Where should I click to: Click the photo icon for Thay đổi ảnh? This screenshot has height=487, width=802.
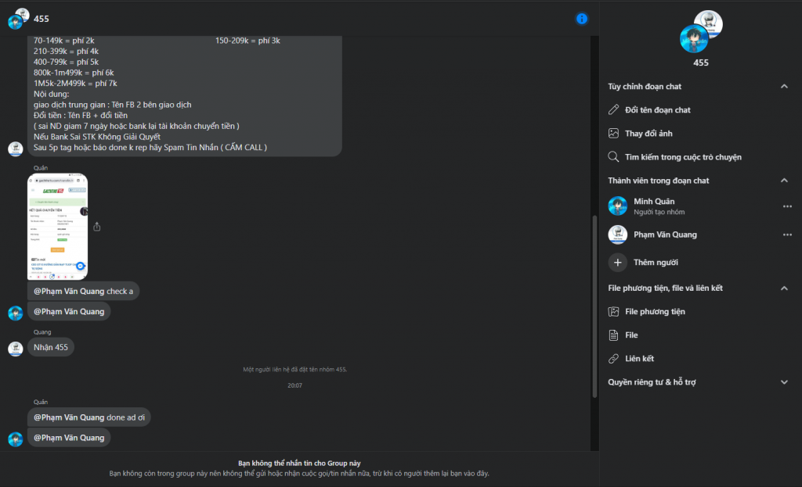(614, 134)
